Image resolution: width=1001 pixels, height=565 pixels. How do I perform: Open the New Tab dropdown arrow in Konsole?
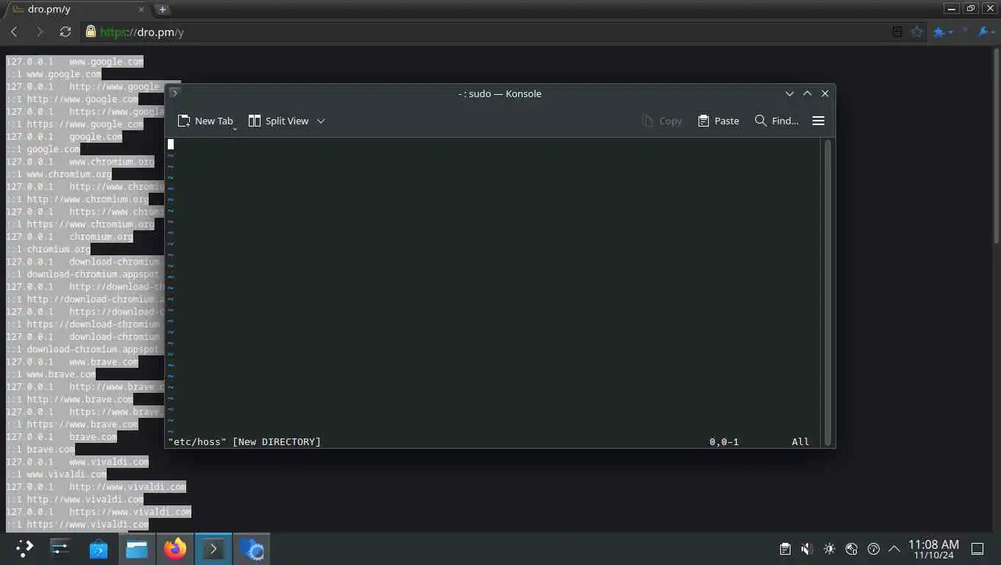(235, 129)
